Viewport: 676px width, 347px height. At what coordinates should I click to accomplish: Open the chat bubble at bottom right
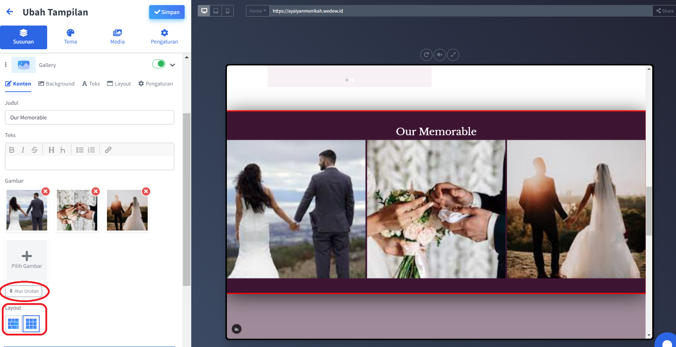coord(666,342)
